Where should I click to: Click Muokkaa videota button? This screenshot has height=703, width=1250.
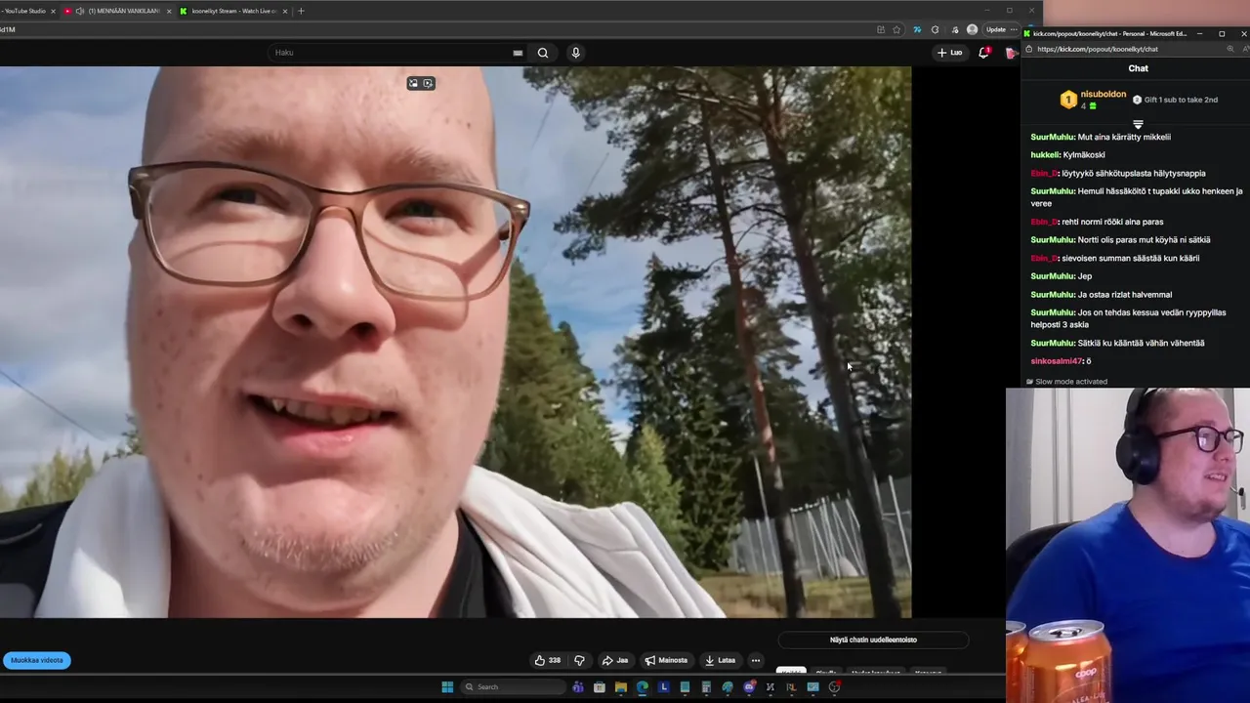[x=37, y=660]
